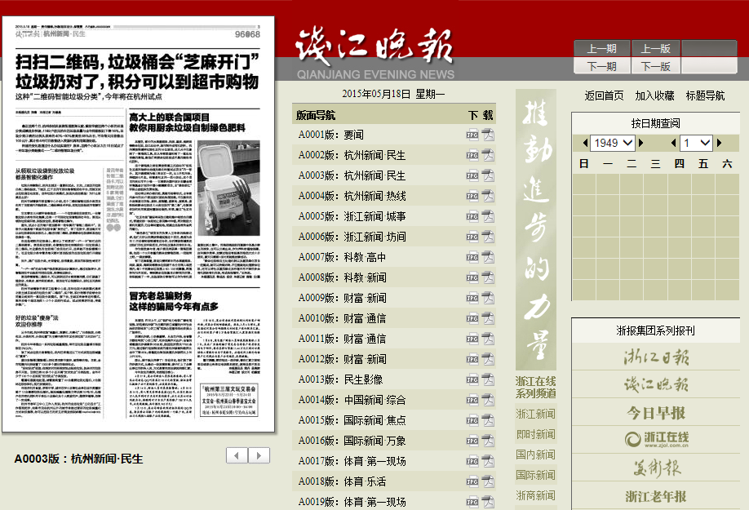Click 上一期 previous issue button
This screenshot has height=510, width=749.
[602, 49]
